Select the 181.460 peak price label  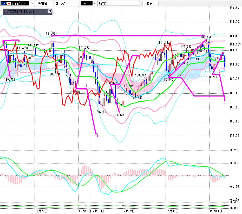pyautogui.click(x=206, y=37)
